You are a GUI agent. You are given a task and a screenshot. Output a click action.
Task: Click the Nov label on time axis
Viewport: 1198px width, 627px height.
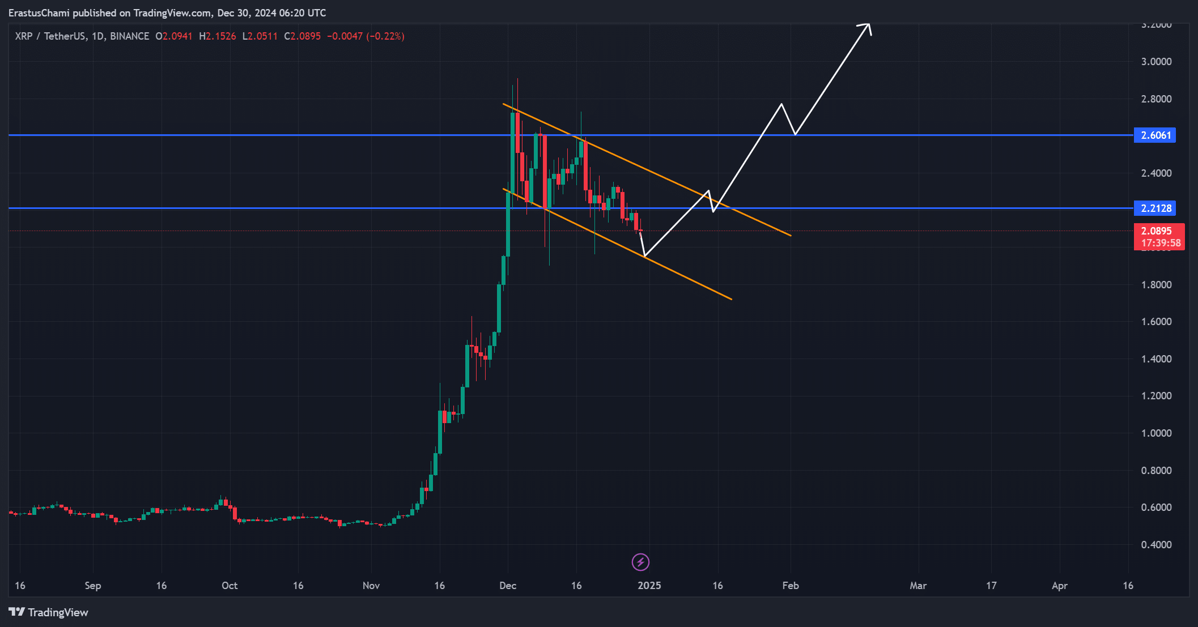371,586
